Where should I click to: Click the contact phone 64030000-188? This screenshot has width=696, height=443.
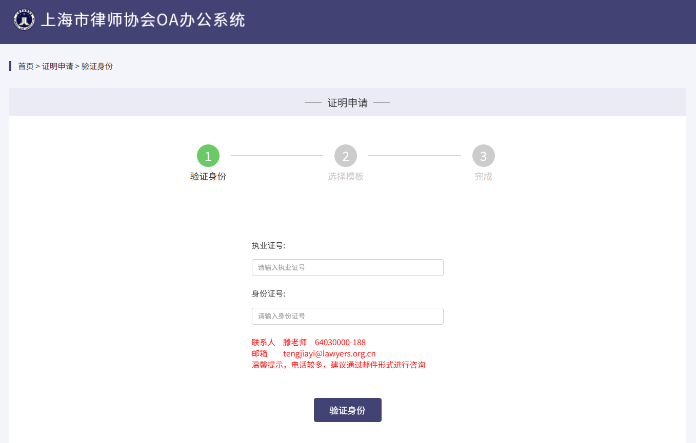click(340, 342)
